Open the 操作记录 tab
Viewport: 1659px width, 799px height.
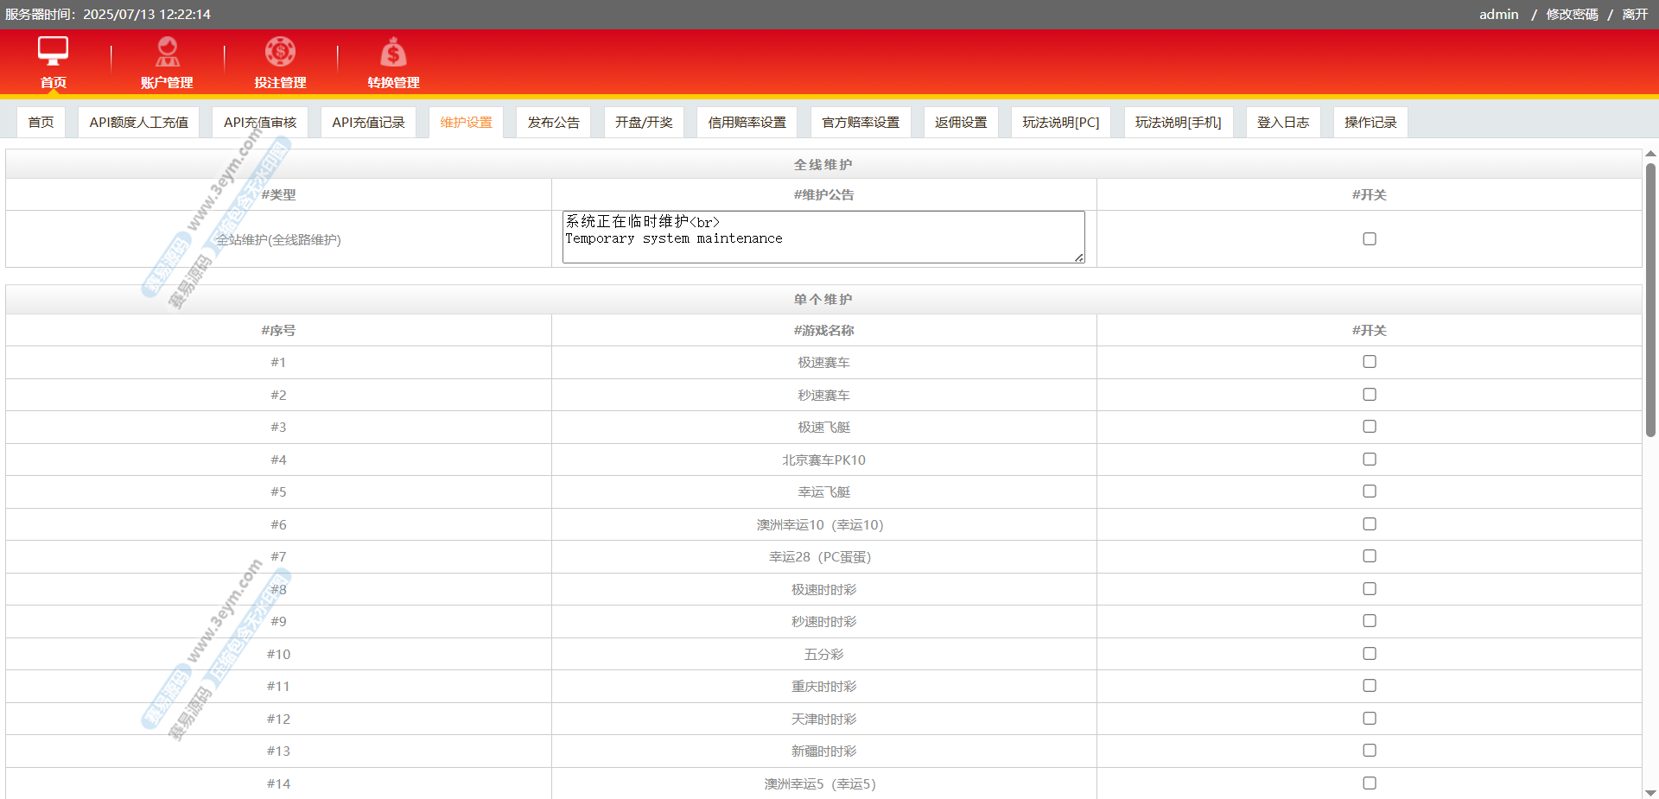click(1370, 123)
